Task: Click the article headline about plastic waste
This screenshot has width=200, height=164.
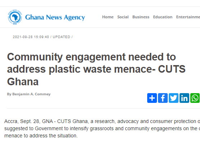Action: 96,69
